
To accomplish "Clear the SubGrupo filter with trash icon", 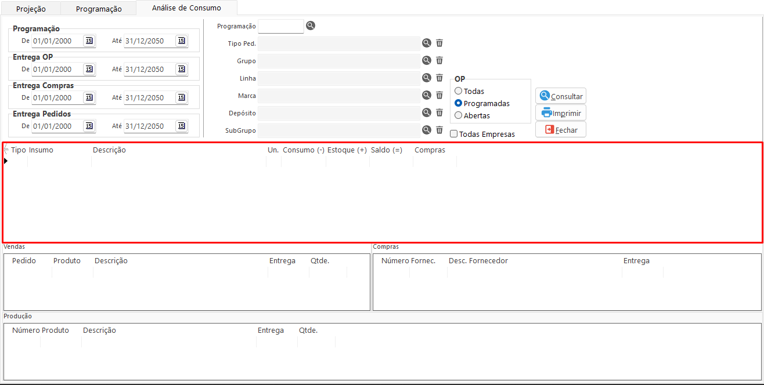I will (x=439, y=130).
